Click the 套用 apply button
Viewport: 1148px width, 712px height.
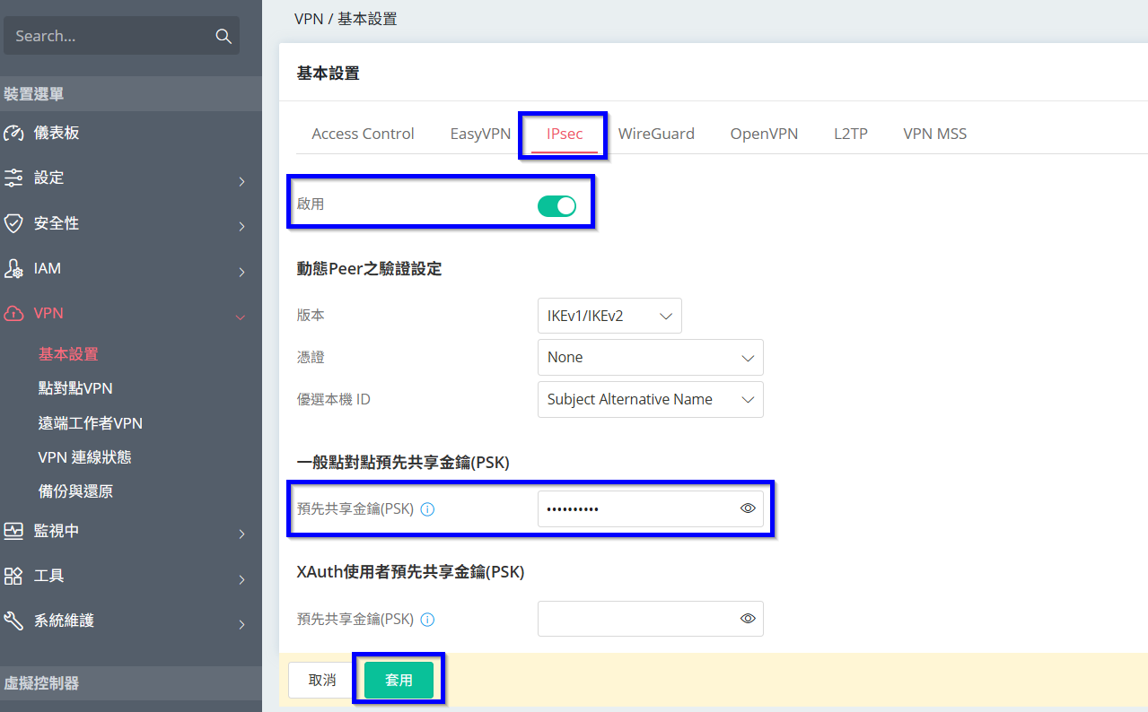click(x=399, y=681)
